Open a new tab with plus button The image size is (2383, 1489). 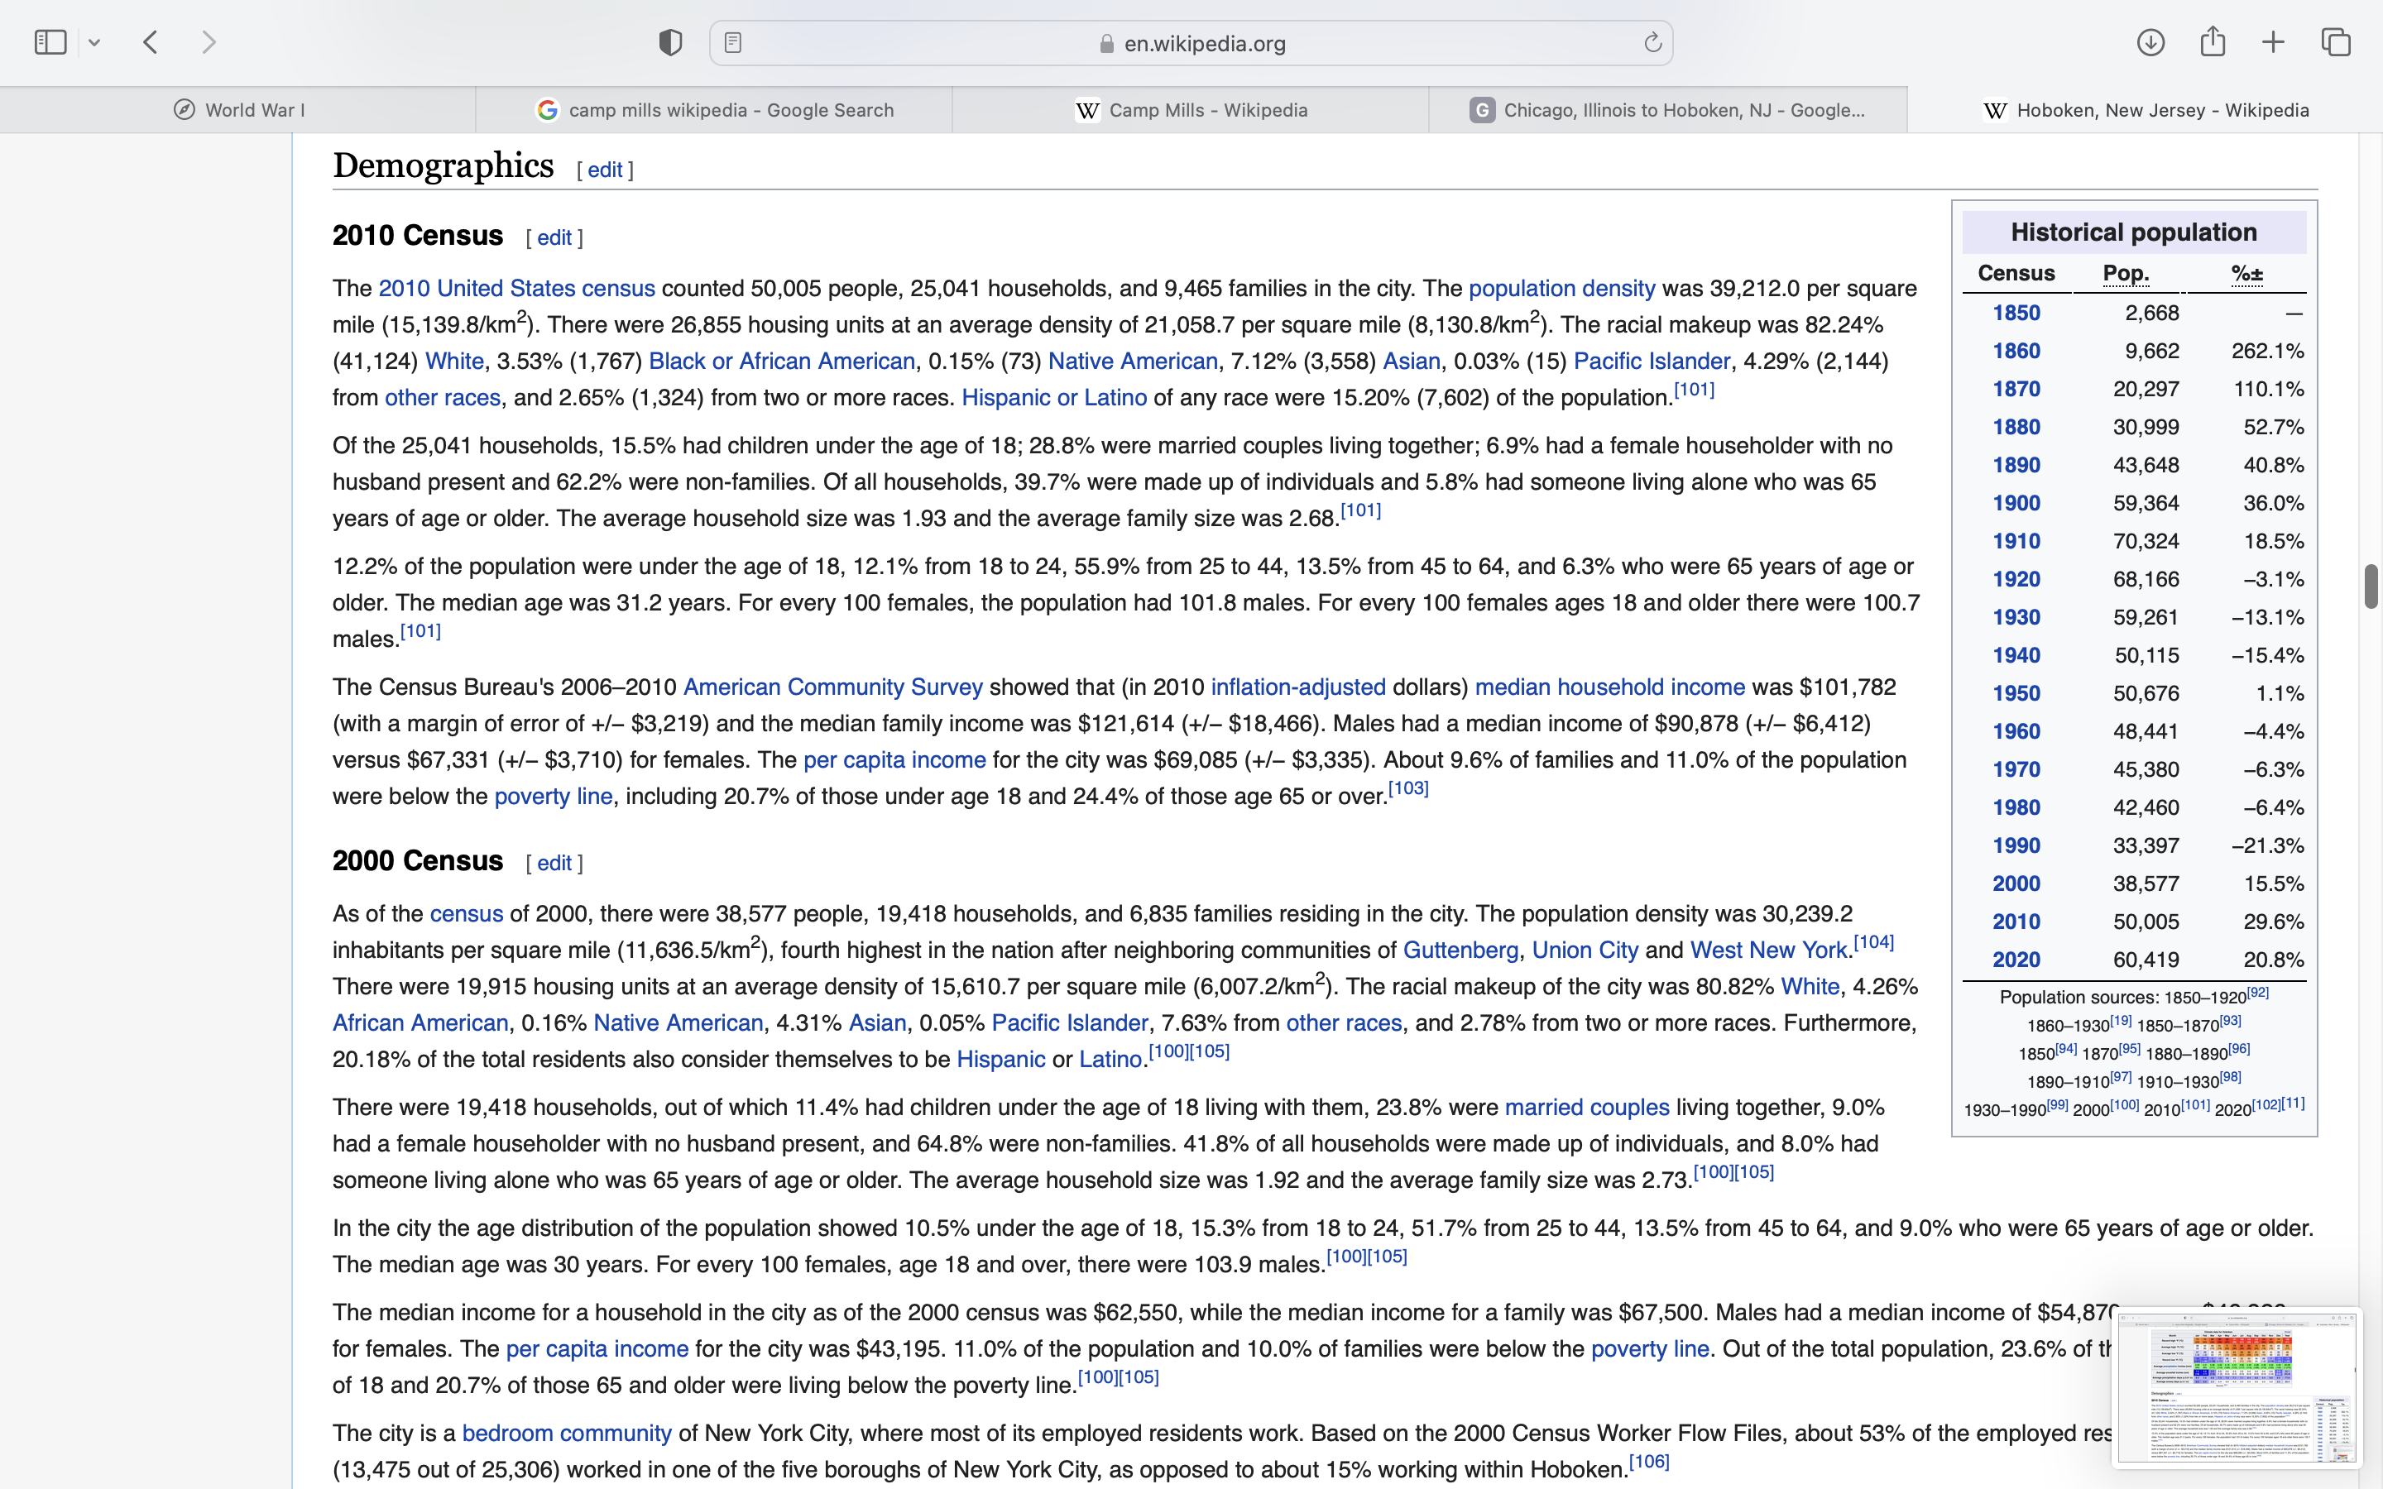(x=2274, y=42)
